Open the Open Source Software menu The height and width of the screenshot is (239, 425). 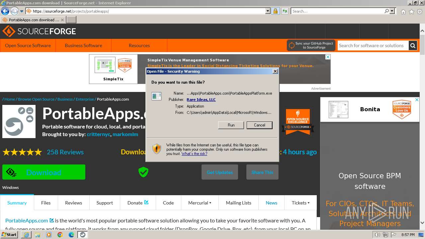(28, 45)
